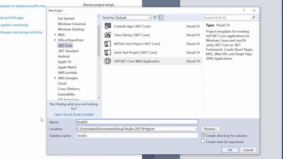Open the Location path dropdown arrow
283x159 pixels.
[196, 129]
